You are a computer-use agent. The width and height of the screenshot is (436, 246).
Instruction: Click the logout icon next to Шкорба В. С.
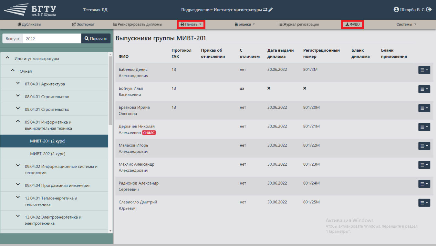point(429,10)
